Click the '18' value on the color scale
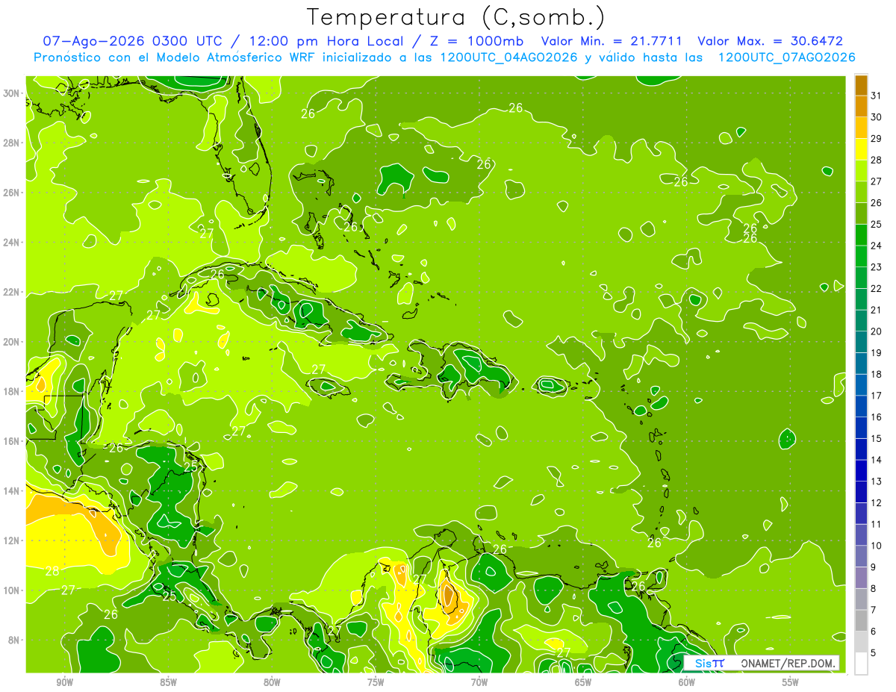Image resolution: width=896 pixels, height=692 pixels. tap(877, 374)
